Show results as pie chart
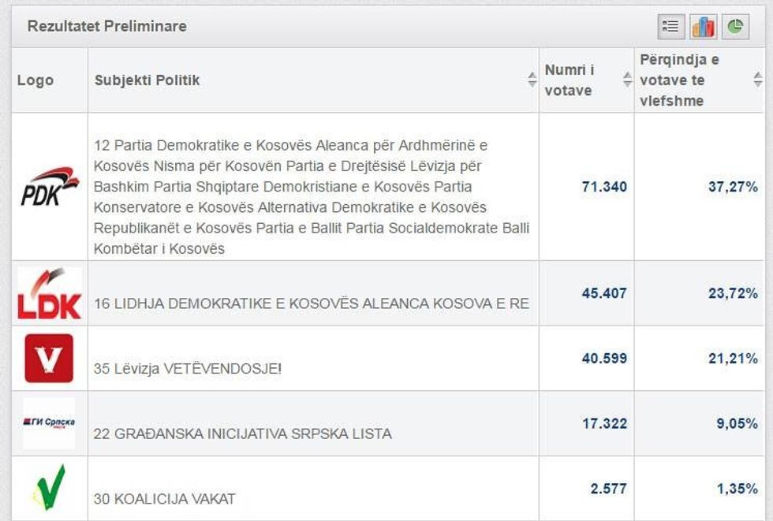The image size is (773, 521). pyautogui.click(x=734, y=27)
